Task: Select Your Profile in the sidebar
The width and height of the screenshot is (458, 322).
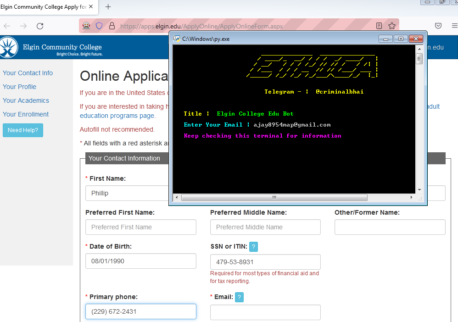Action: pos(19,87)
